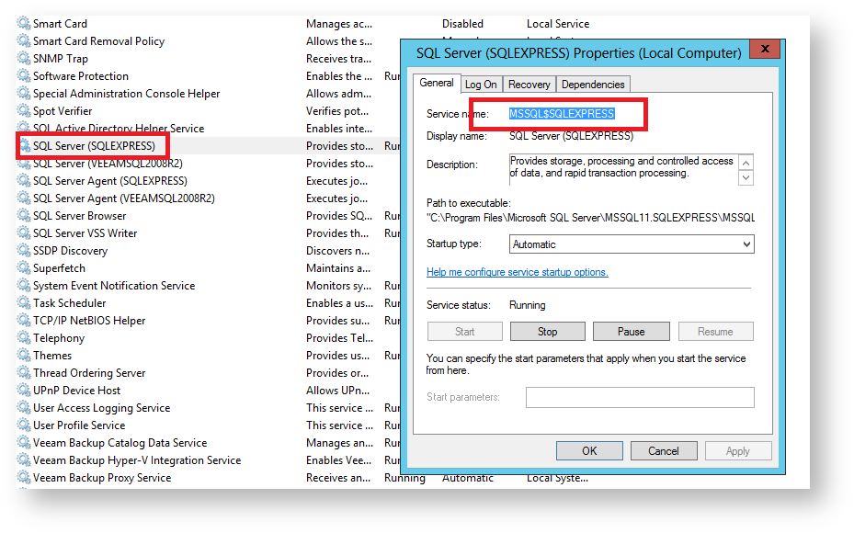The image size is (854, 533).
Task: Click the Themes service gear icon
Action: click(x=24, y=356)
